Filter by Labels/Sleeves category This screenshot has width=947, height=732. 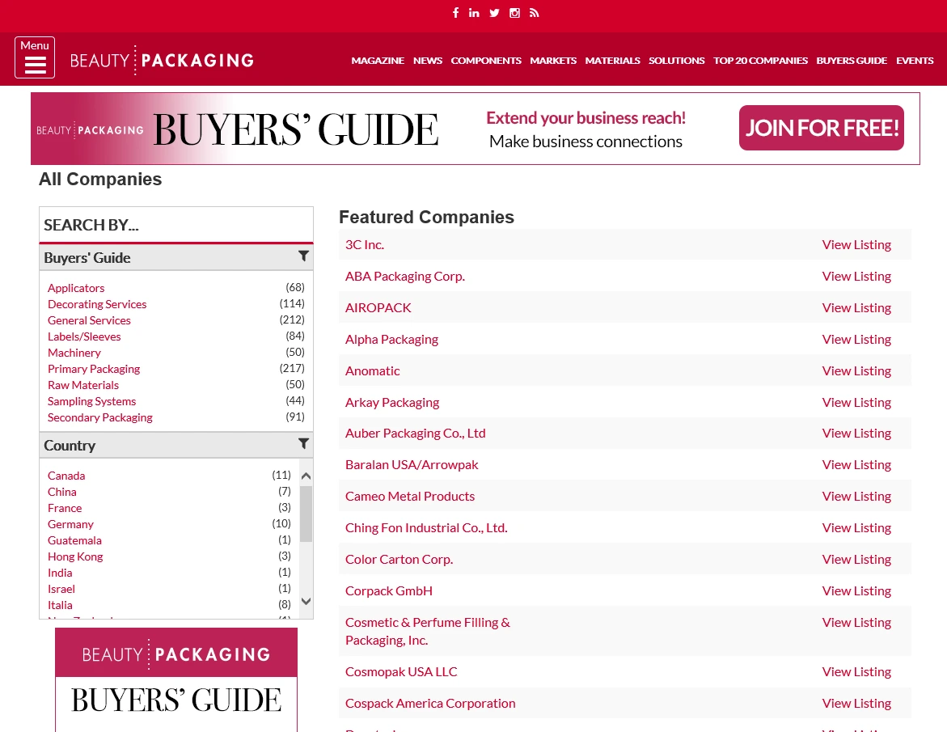click(84, 336)
